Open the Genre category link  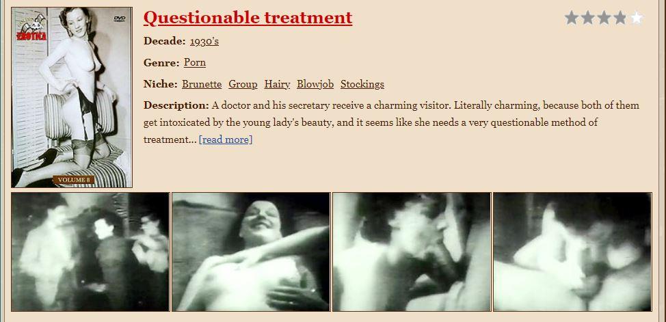194,62
